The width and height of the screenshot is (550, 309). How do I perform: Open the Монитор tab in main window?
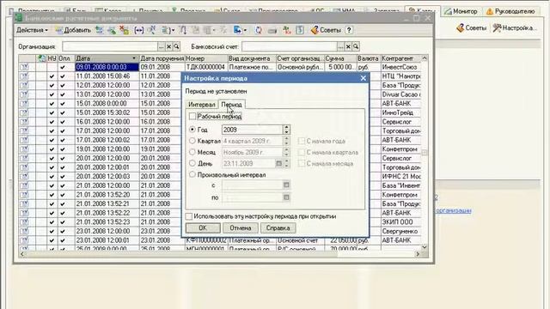pyautogui.click(x=461, y=11)
